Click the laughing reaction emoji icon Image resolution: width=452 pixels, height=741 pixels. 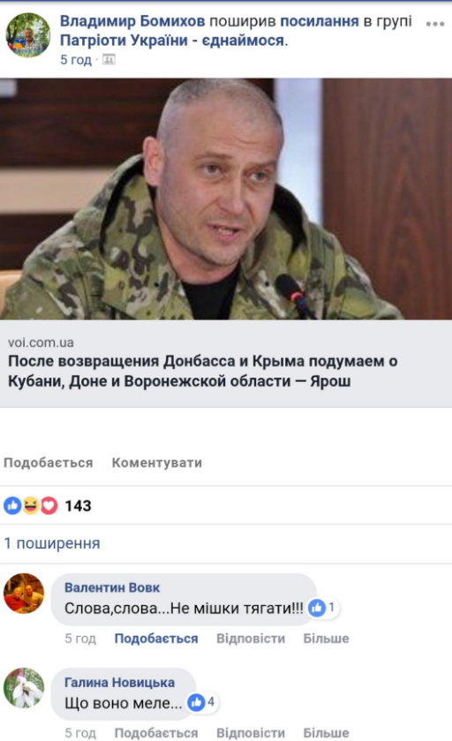pos(31,505)
